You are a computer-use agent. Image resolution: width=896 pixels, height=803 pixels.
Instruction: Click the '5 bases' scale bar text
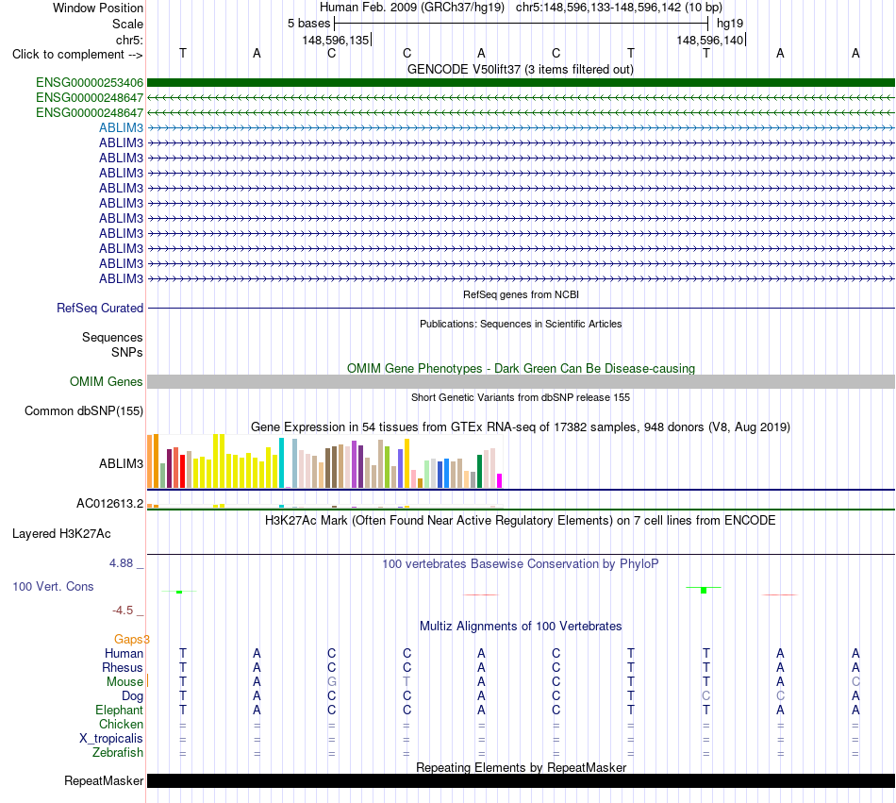coord(308,24)
